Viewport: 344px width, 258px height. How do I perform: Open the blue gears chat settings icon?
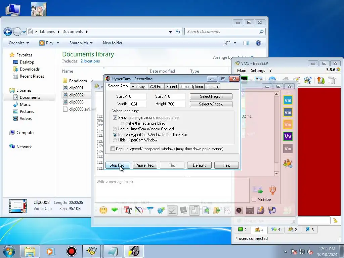click(x=161, y=210)
